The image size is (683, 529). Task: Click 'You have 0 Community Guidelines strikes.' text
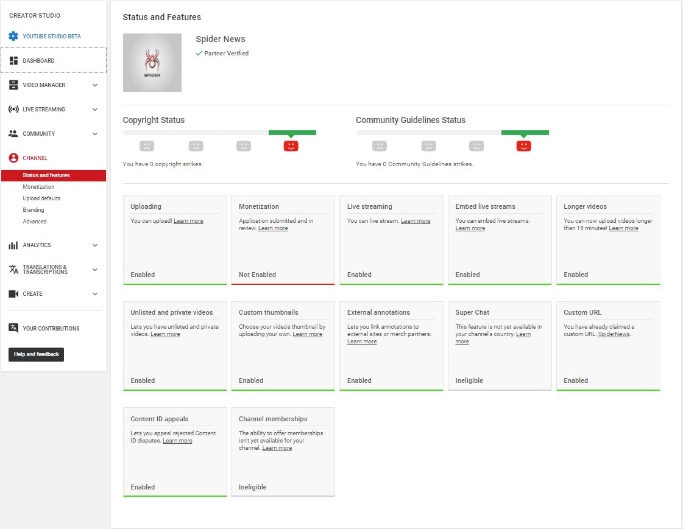414,164
